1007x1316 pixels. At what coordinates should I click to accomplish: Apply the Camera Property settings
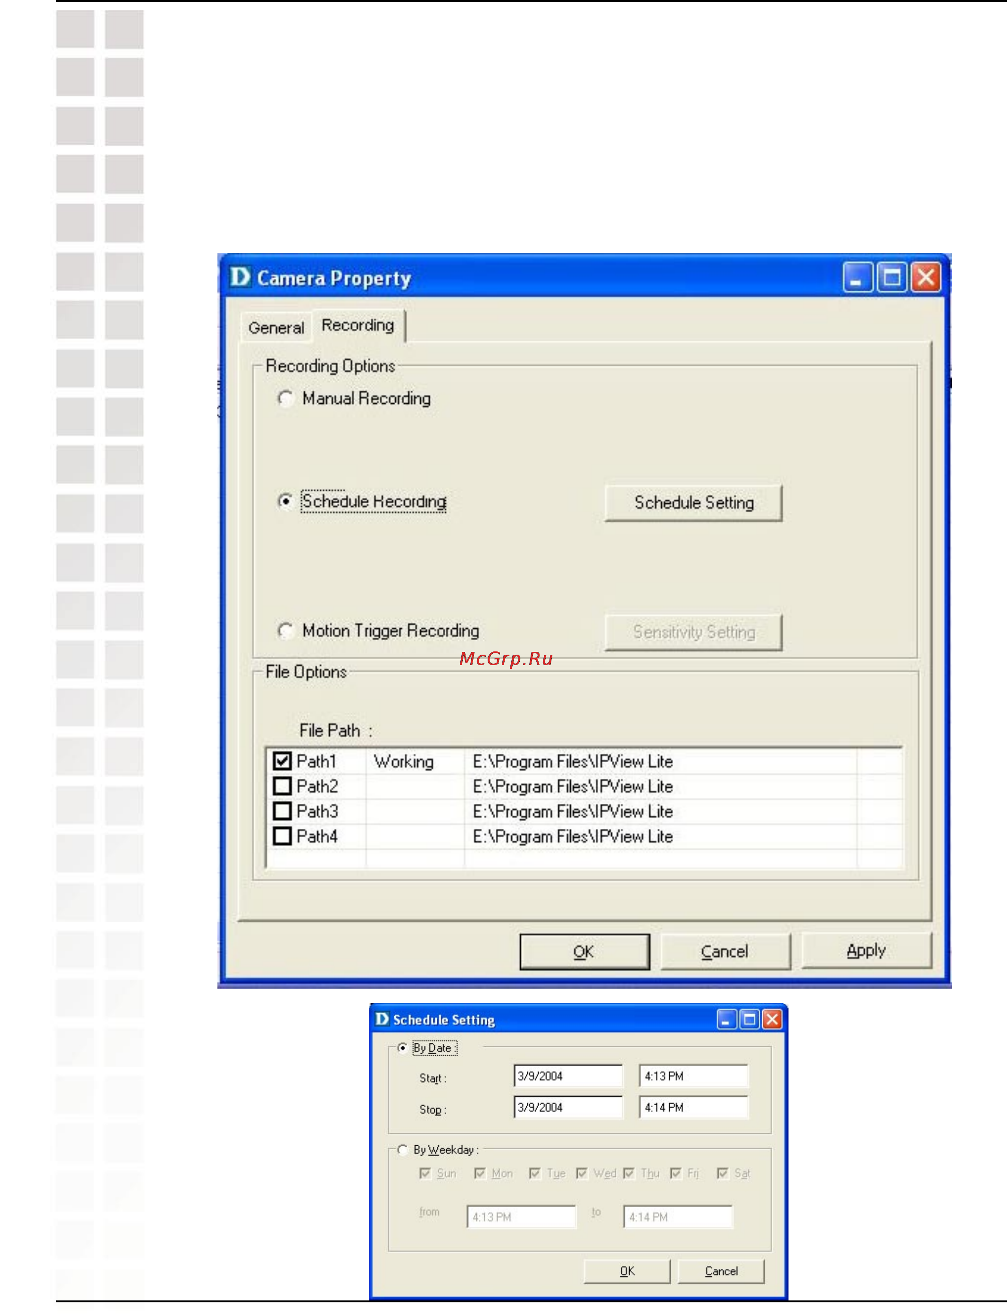(867, 950)
